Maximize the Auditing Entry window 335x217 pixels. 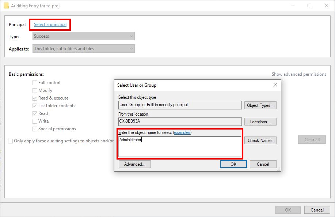click(309, 5)
